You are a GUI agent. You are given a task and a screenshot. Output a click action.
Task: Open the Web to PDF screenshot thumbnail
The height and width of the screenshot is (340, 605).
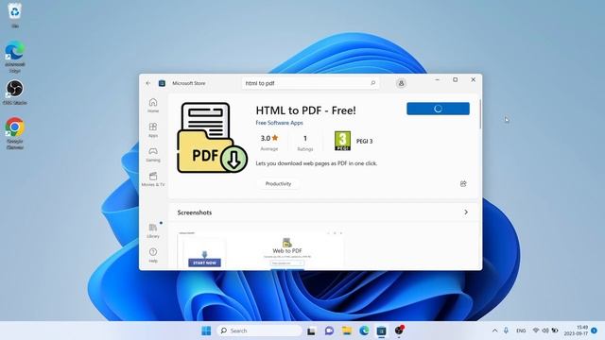coord(260,249)
